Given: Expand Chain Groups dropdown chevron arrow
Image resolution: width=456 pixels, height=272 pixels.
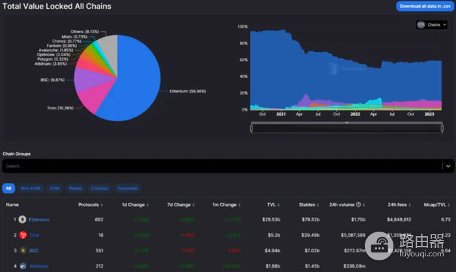Looking at the screenshot, I should [x=448, y=166].
